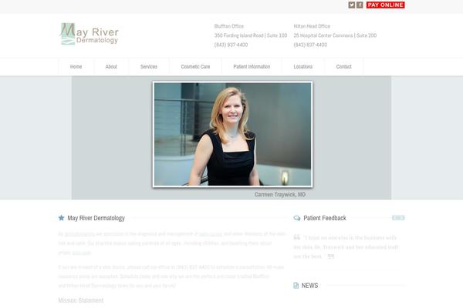The height and width of the screenshot is (308, 463).
Task: Click the Carmen Traywick, MD caption
Action: coord(280,195)
